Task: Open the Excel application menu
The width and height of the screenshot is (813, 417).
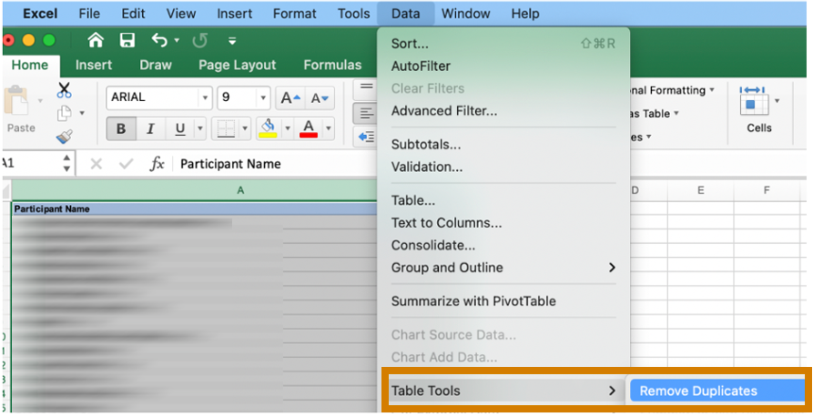Action: [40, 14]
